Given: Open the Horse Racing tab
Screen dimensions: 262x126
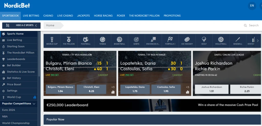Looking at the screenshot, I should point(103,16).
